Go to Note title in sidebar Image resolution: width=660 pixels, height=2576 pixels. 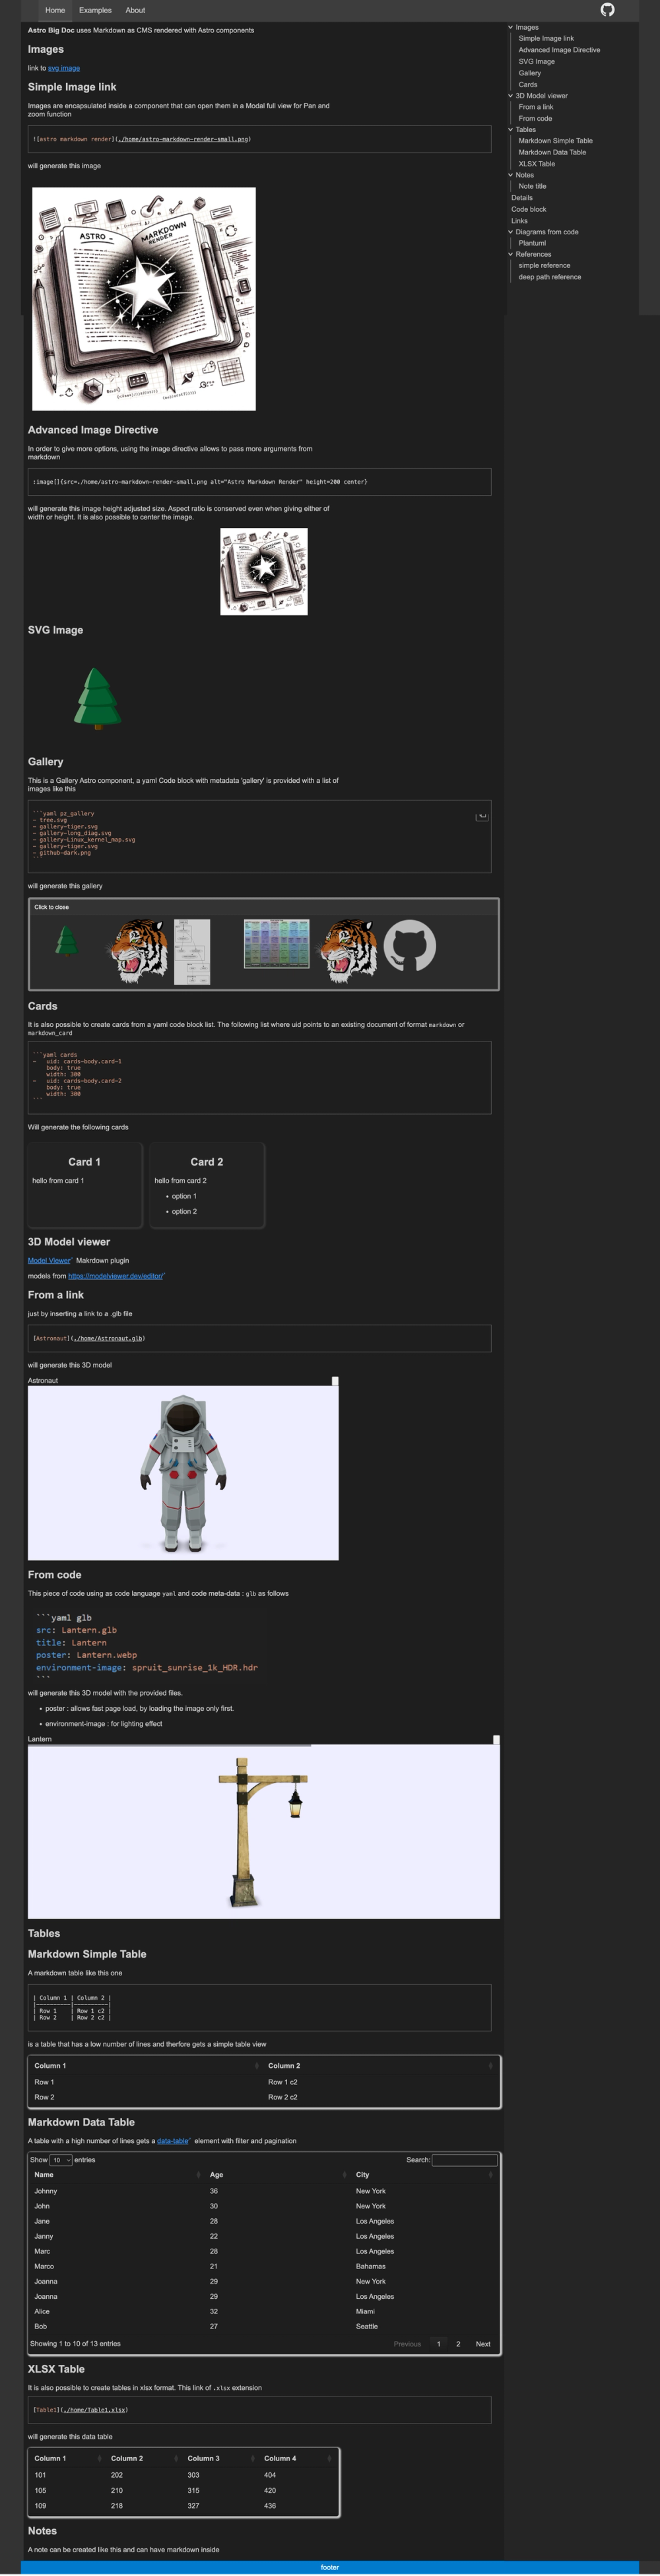532,186
